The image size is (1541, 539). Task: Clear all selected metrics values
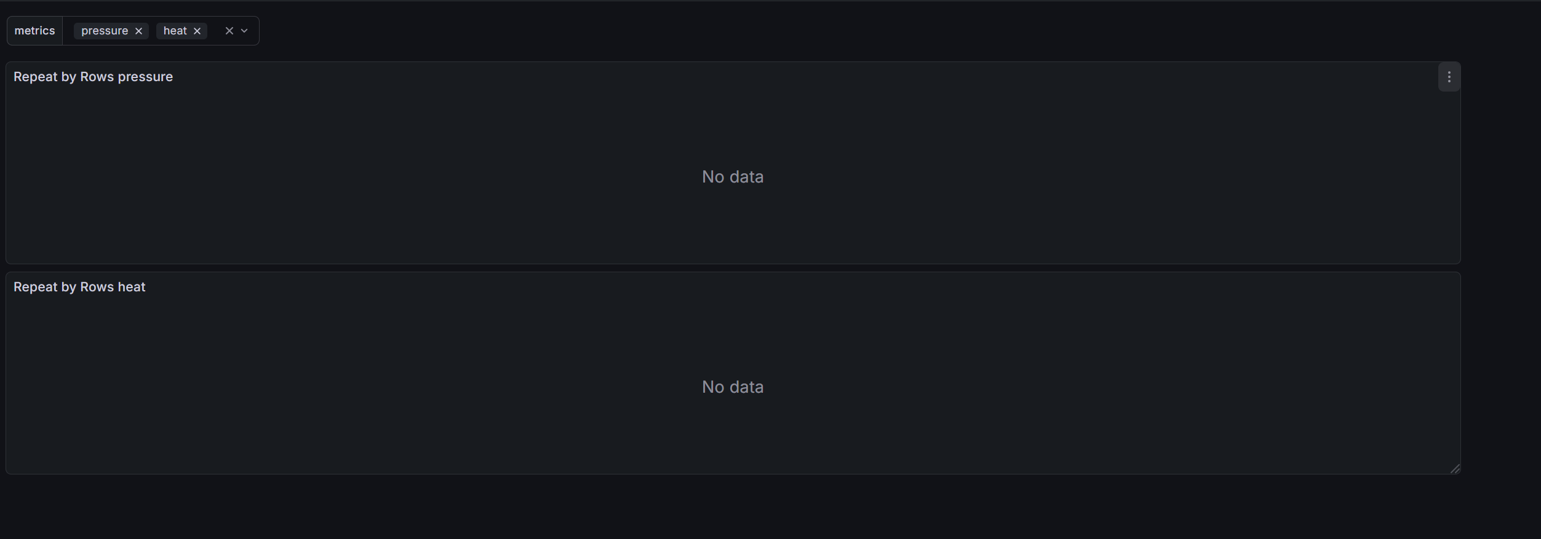point(229,31)
